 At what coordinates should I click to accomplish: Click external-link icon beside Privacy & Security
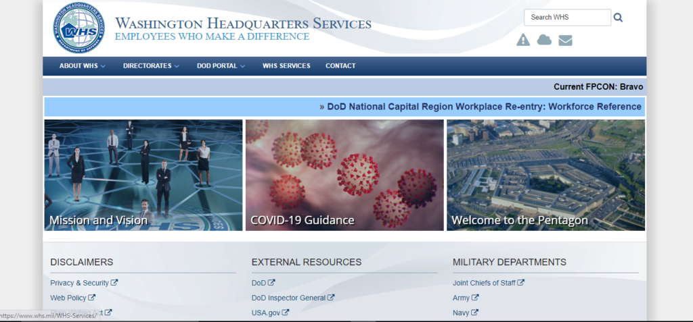(114, 283)
